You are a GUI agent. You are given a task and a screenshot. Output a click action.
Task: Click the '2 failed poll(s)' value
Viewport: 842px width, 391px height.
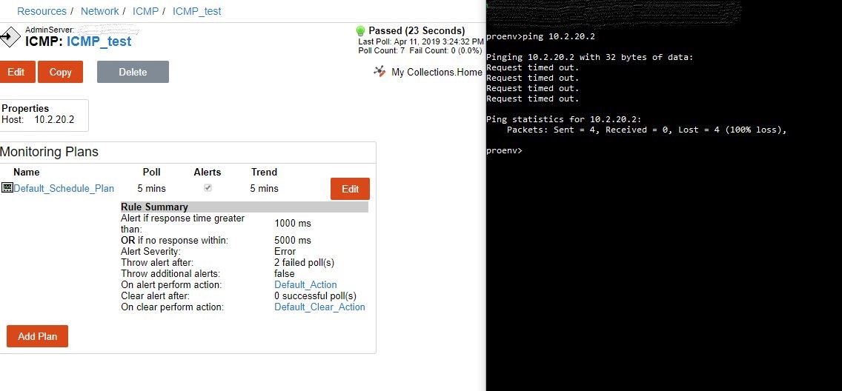pyautogui.click(x=305, y=263)
